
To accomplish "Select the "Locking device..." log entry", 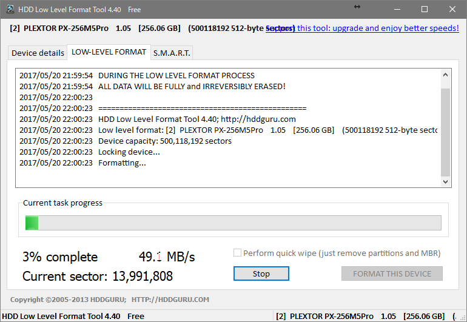I will (x=129, y=152).
